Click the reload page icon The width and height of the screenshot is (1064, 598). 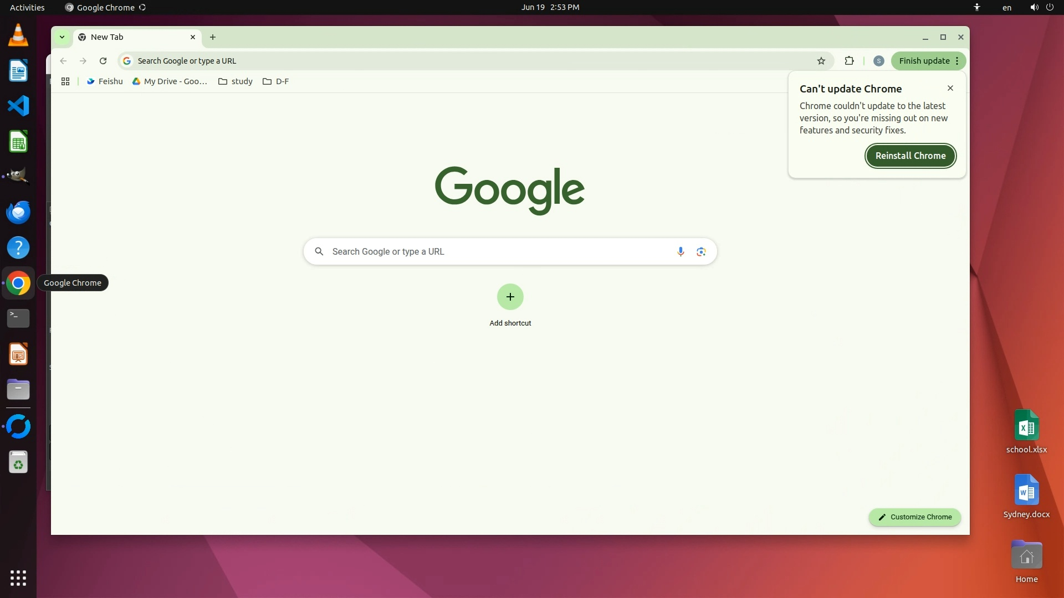[x=103, y=61]
